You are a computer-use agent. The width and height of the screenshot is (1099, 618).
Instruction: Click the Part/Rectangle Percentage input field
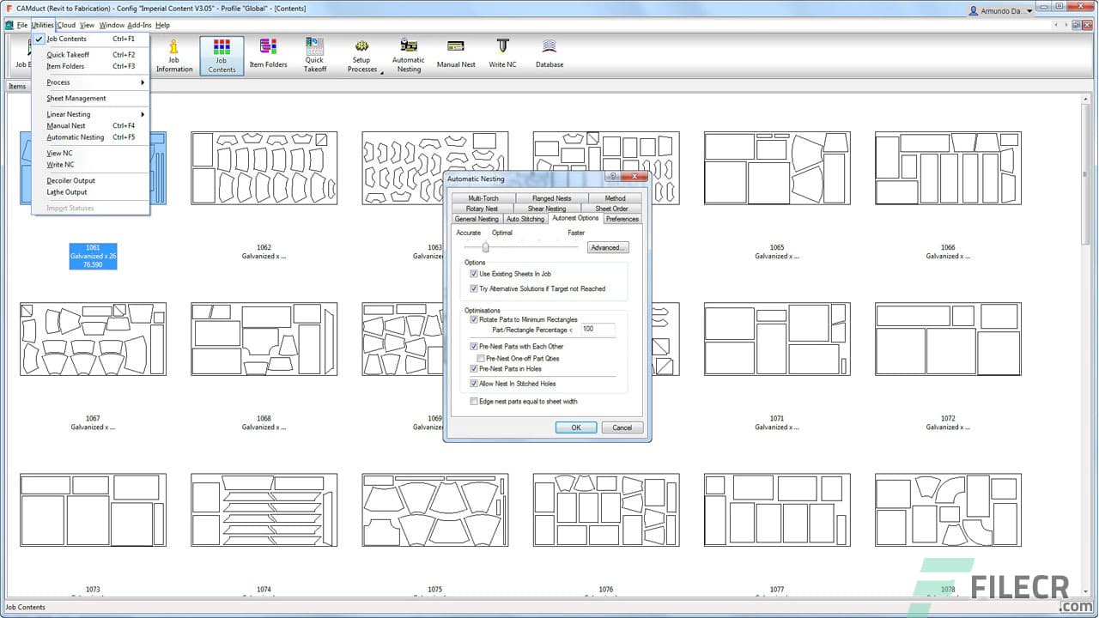coord(598,330)
